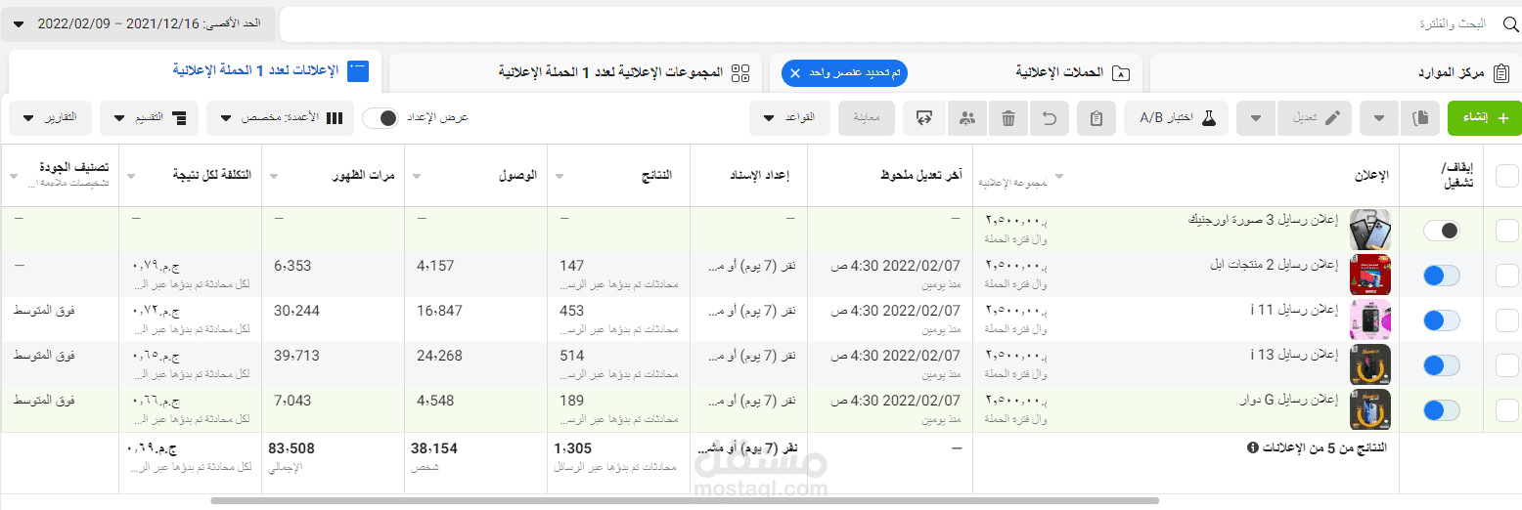Open the التقسيم breakdown dropdown

click(150, 118)
